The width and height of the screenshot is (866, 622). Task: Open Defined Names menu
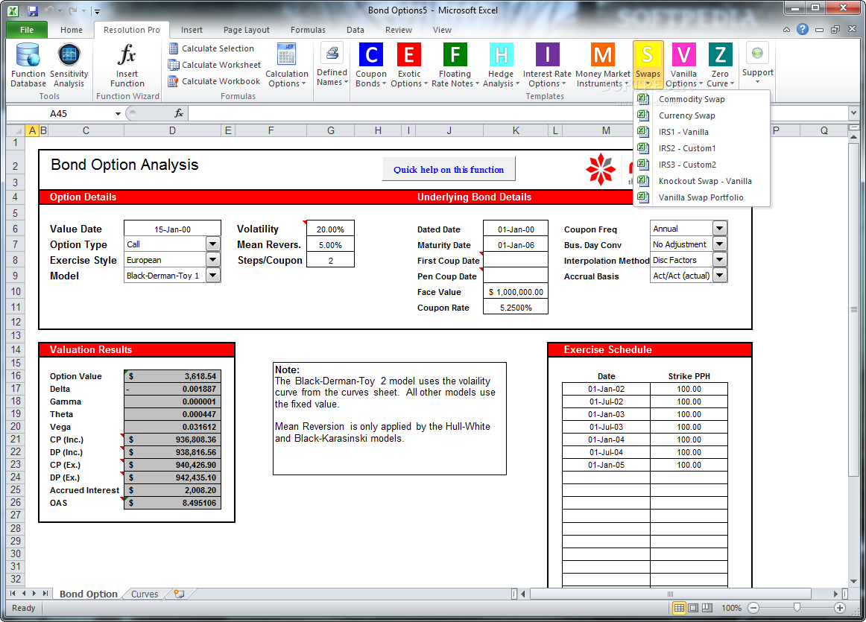(332, 65)
